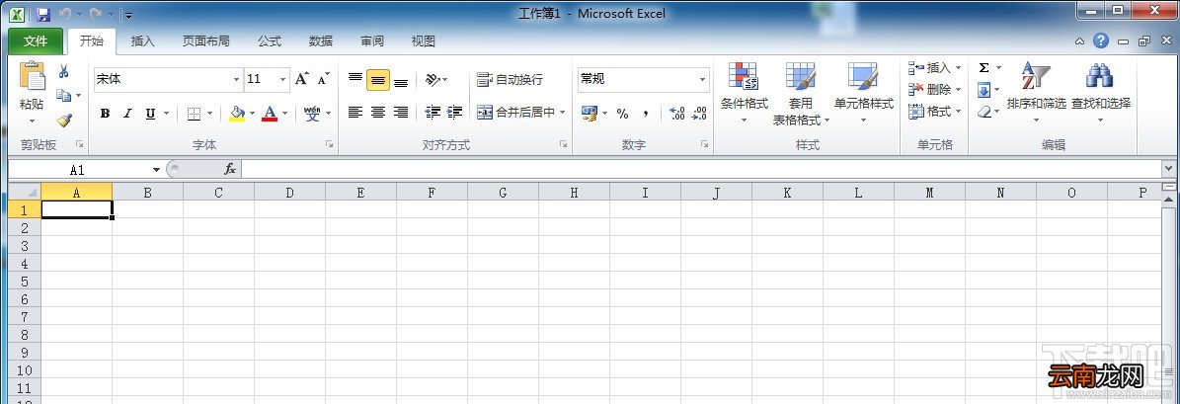Decrease the indent level

click(x=432, y=112)
